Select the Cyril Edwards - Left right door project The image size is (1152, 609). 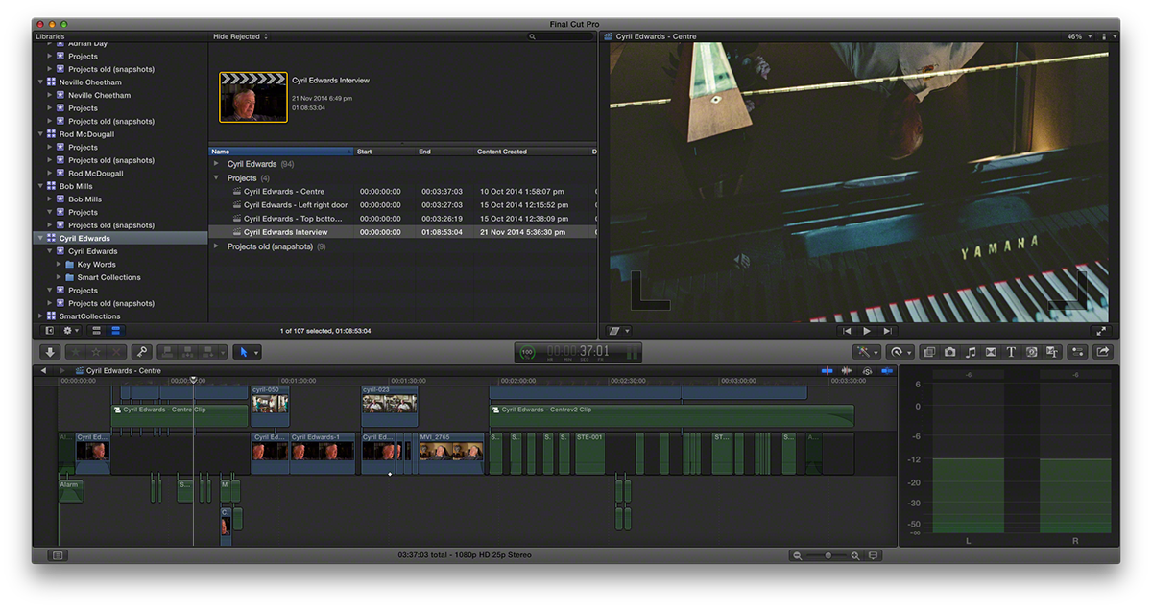coord(296,204)
